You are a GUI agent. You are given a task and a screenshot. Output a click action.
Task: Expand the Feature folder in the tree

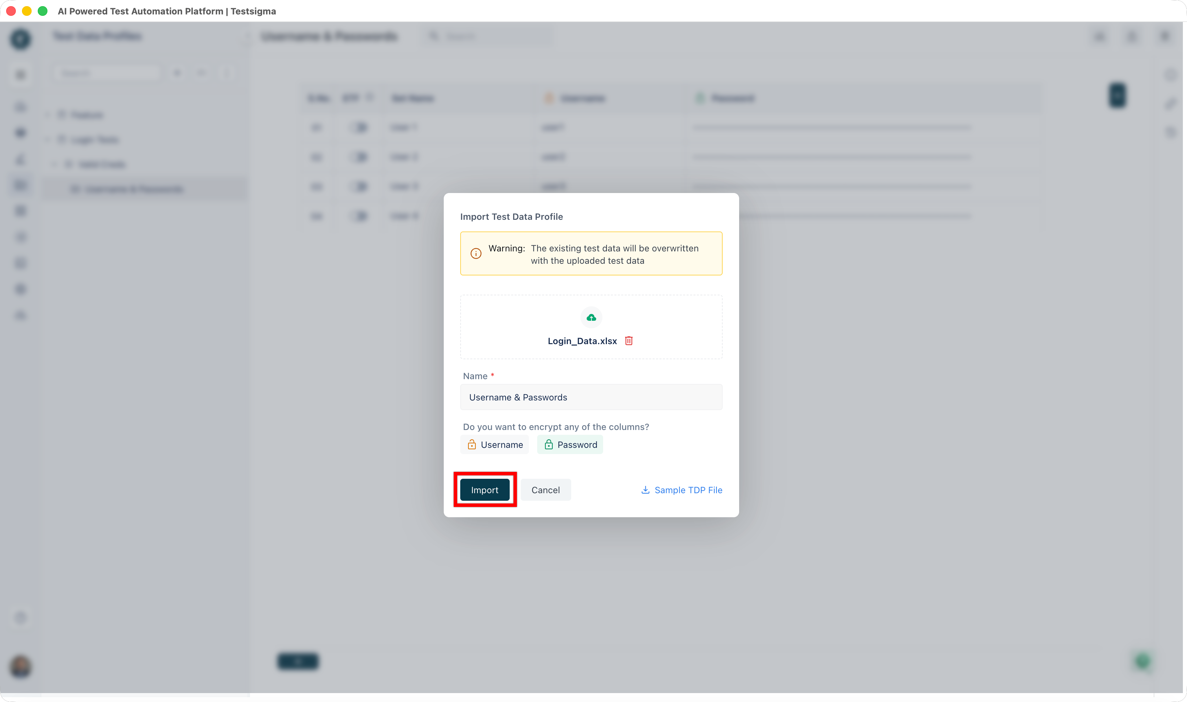[x=47, y=115]
